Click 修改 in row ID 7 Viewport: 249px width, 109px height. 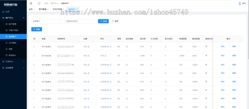click(x=223, y=99)
